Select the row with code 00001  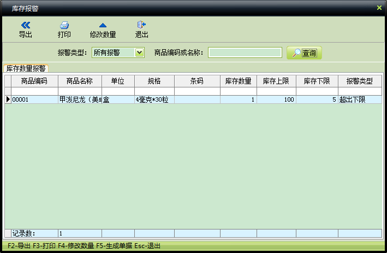[x=34, y=100]
